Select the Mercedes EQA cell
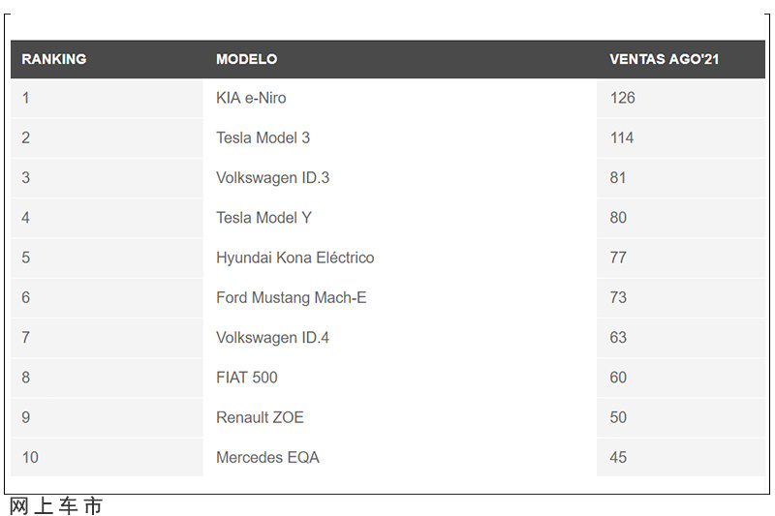 [x=399, y=458]
